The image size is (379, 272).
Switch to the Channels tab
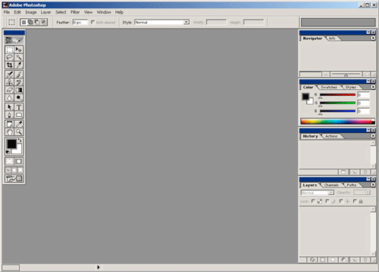click(x=331, y=185)
